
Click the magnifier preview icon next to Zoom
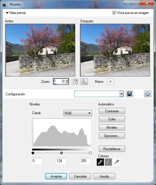coord(84,82)
